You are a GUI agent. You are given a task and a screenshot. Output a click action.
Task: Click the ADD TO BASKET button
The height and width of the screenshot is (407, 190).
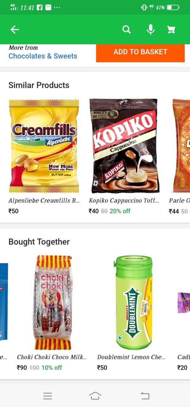[x=140, y=52]
